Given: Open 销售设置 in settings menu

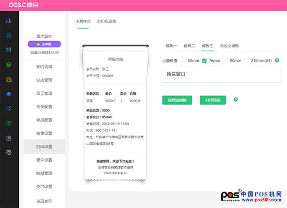Looking at the screenshot, I should pos(44,133).
